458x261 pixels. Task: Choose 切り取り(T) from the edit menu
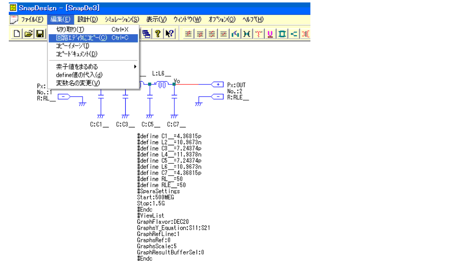93,29
